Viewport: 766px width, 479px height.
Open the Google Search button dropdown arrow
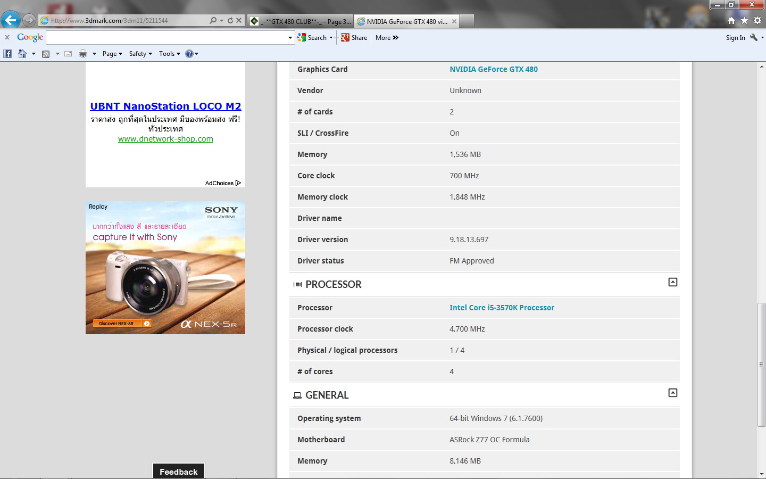coord(331,38)
